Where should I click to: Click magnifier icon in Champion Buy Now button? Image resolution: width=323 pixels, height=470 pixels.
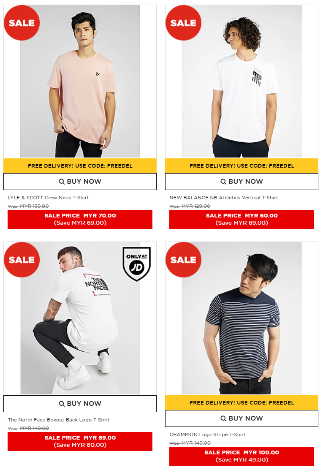pos(223,418)
